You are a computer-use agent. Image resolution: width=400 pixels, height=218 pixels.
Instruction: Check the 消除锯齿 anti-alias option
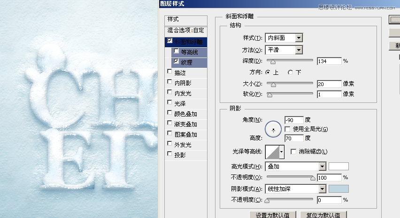293,152
